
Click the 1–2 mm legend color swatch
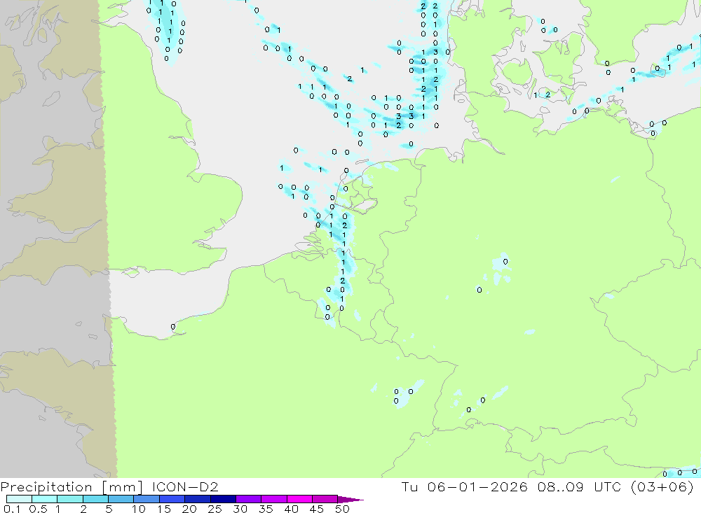[x=69, y=499]
